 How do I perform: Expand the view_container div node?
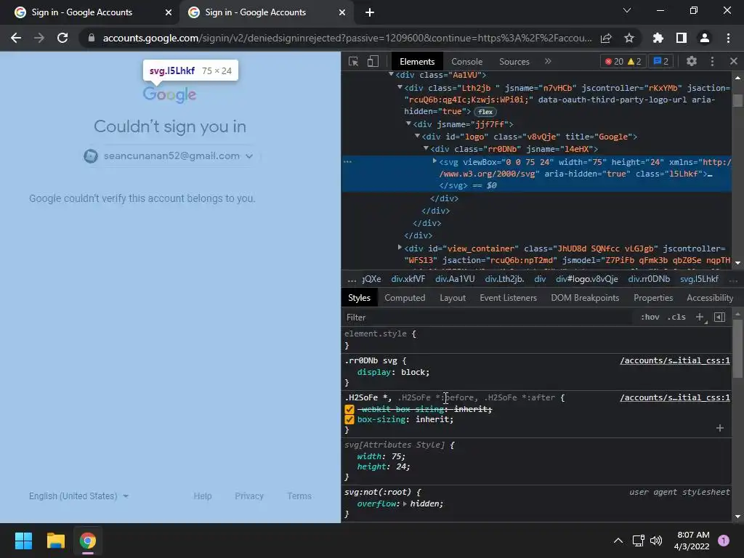[x=400, y=248]
